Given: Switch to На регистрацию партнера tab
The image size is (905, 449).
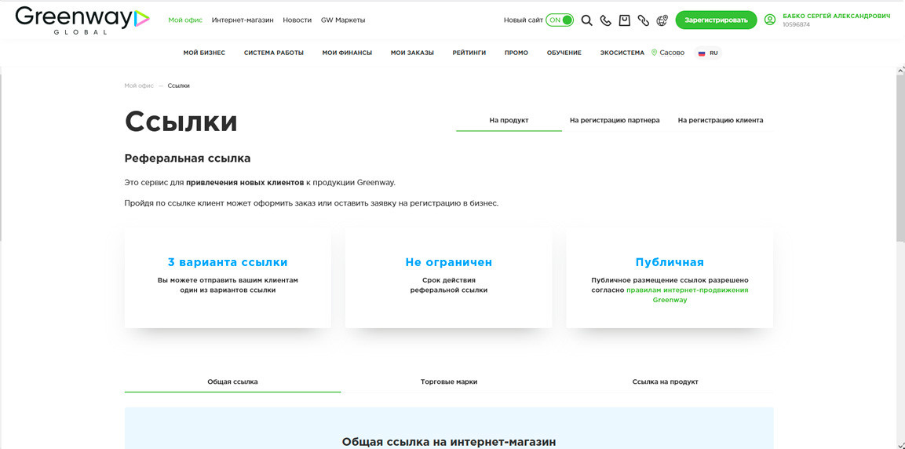Looking at the screenshot, I should pos(615,120).
